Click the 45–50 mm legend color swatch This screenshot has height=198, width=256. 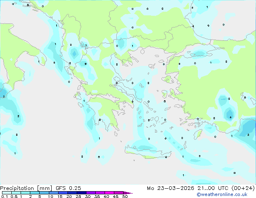119,193
